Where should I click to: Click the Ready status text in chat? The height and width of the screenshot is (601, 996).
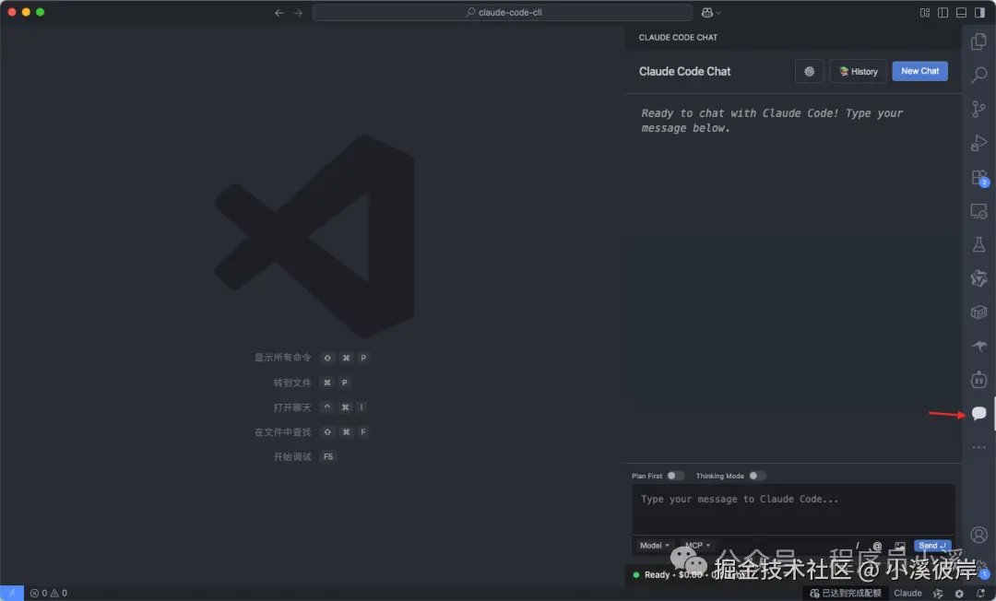657,575
